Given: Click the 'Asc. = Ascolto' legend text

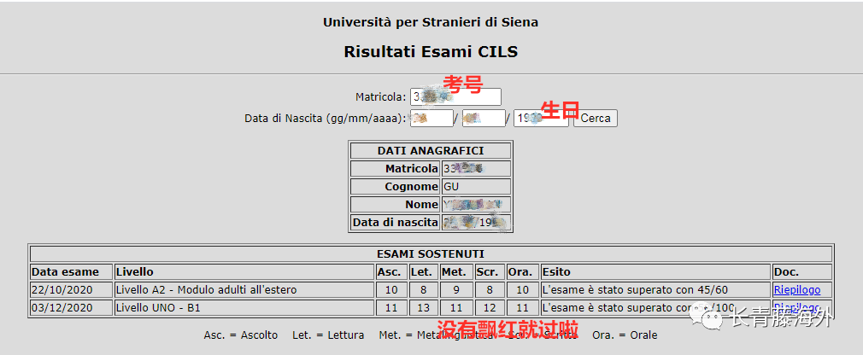Looking at the screenshot, I should 240,335.
